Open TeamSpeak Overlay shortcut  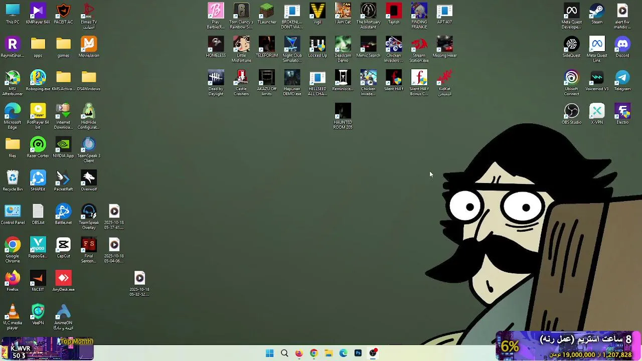pyautogui.click(x=89, y=217)
